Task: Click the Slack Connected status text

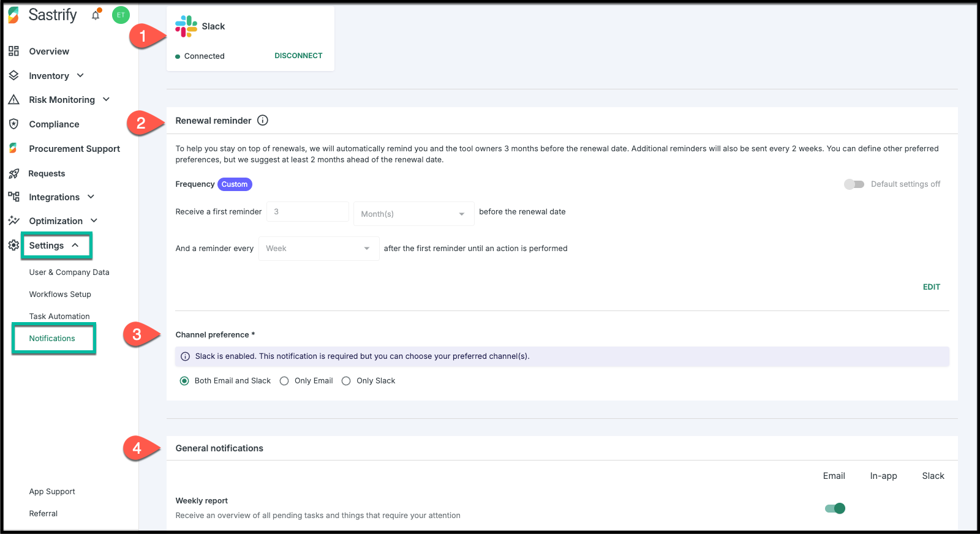Action: point(204,56)
